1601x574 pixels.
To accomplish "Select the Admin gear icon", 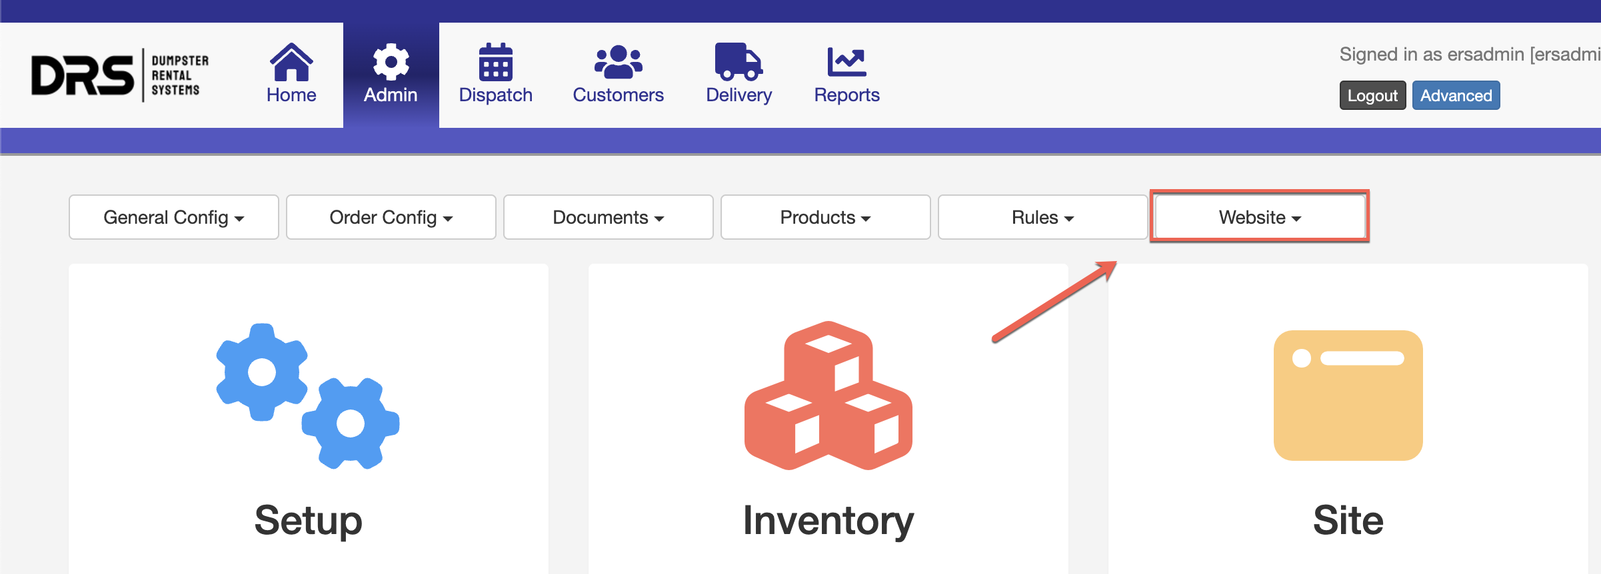I will tap(391, 62).
